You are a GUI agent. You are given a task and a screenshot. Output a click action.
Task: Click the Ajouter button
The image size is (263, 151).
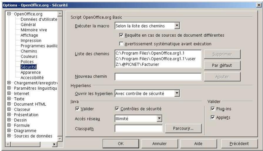pos(222,77)
